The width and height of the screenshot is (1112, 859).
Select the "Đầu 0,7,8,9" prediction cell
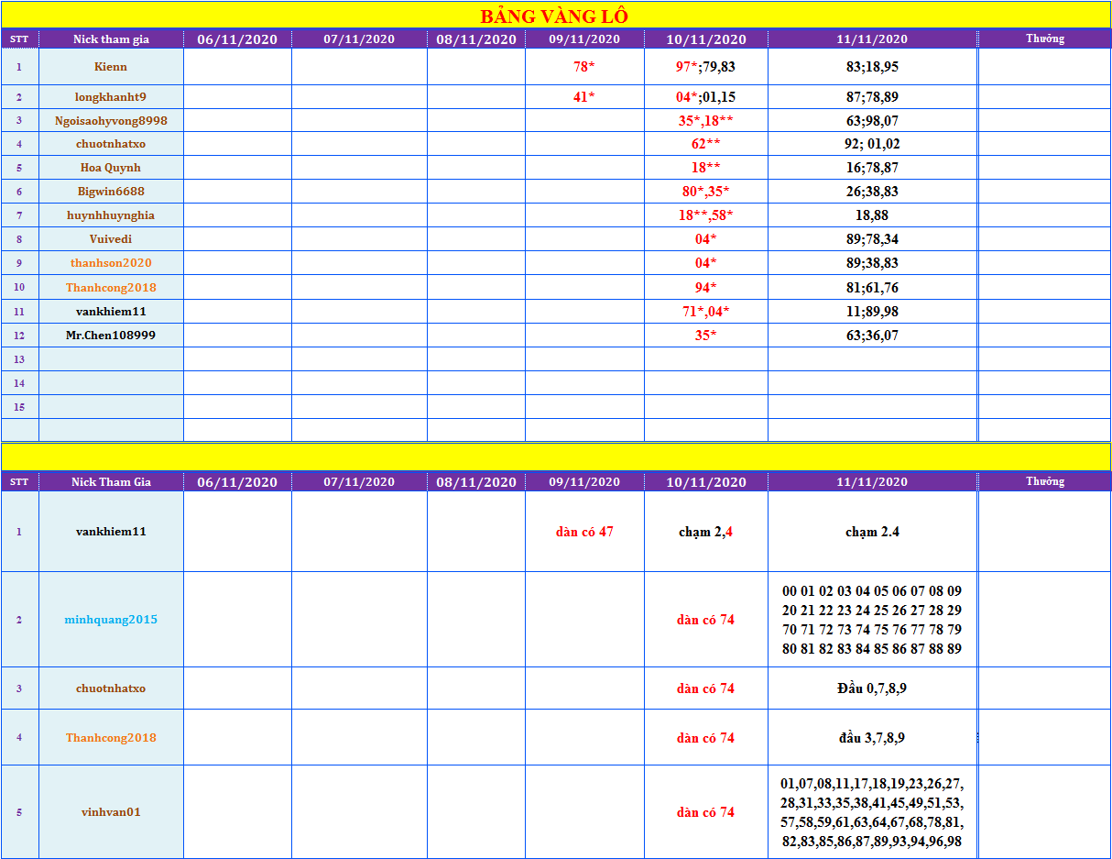872,688
